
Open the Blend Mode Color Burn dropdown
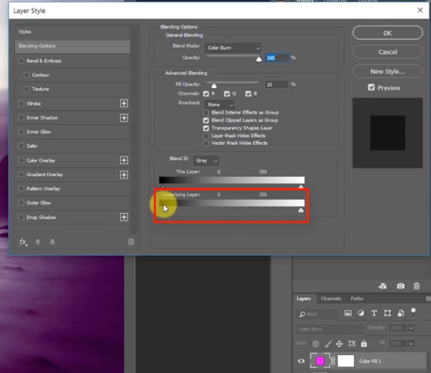coord(233,48)
